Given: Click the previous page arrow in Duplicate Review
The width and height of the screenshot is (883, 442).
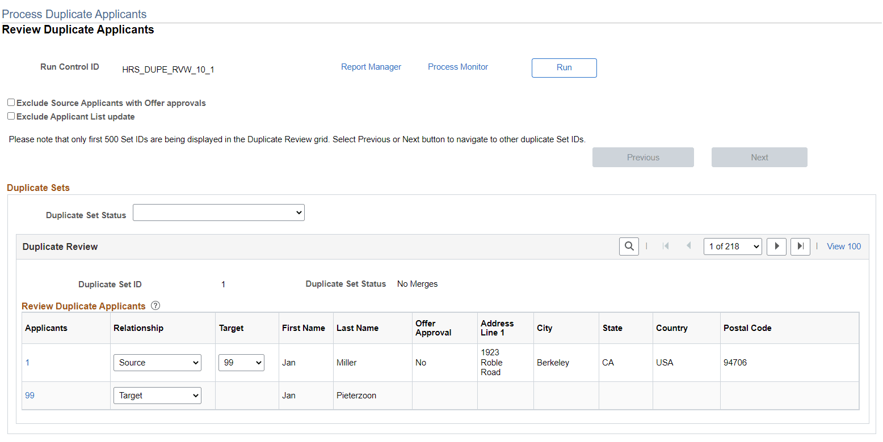Looking at the screenshot, I should (688, 246).
